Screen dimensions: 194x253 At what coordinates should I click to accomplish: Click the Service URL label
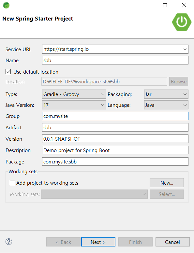pos(18,49)
